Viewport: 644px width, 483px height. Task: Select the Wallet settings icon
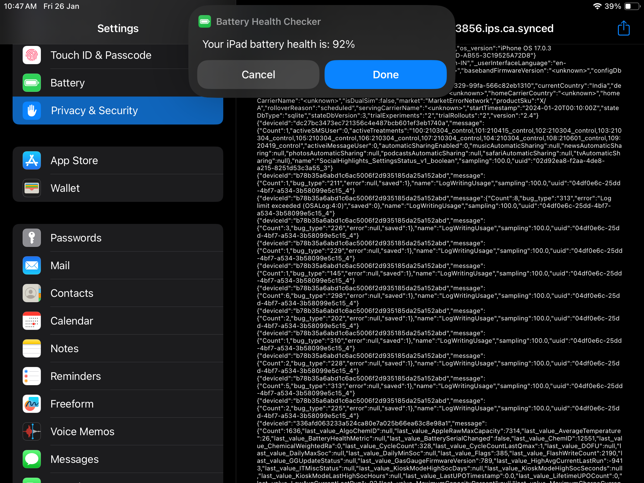point(31,188)
